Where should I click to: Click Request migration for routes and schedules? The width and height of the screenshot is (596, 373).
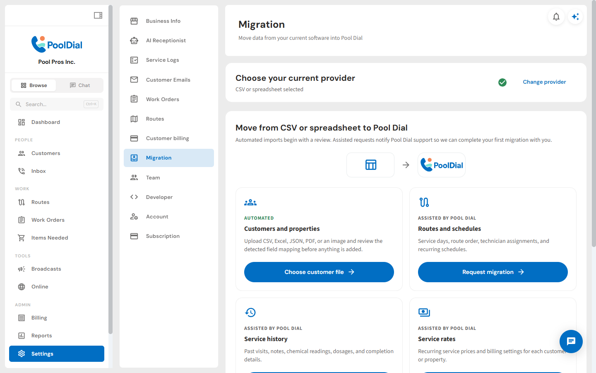coord(493,272)
